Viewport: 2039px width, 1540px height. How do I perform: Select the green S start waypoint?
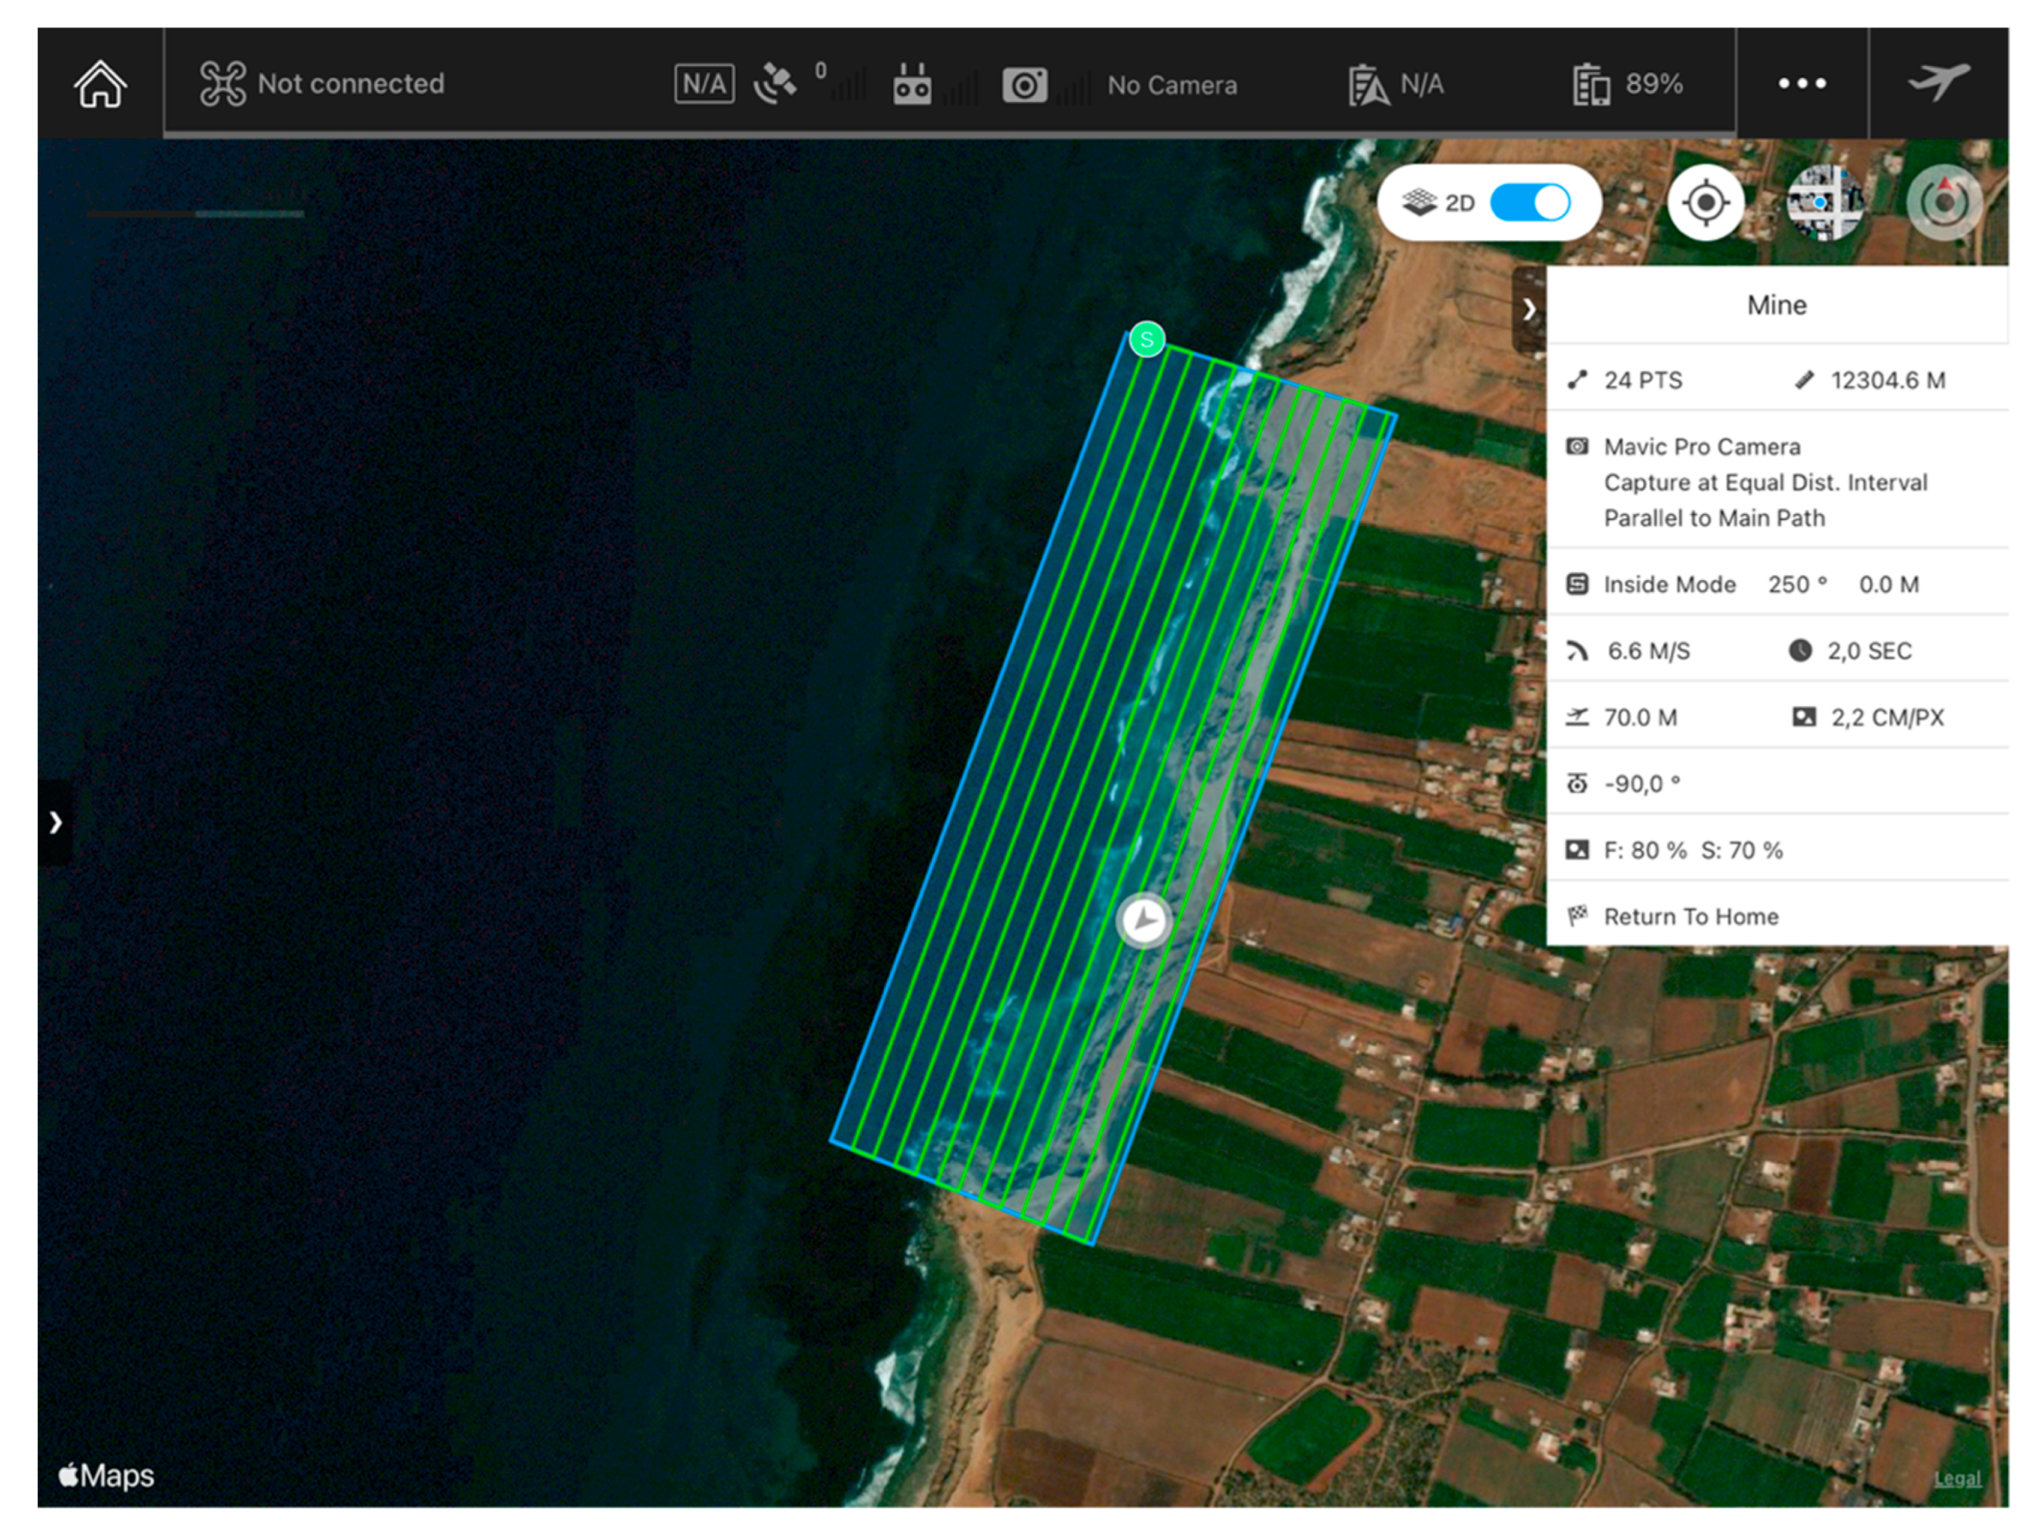[x=1147, y=339]
